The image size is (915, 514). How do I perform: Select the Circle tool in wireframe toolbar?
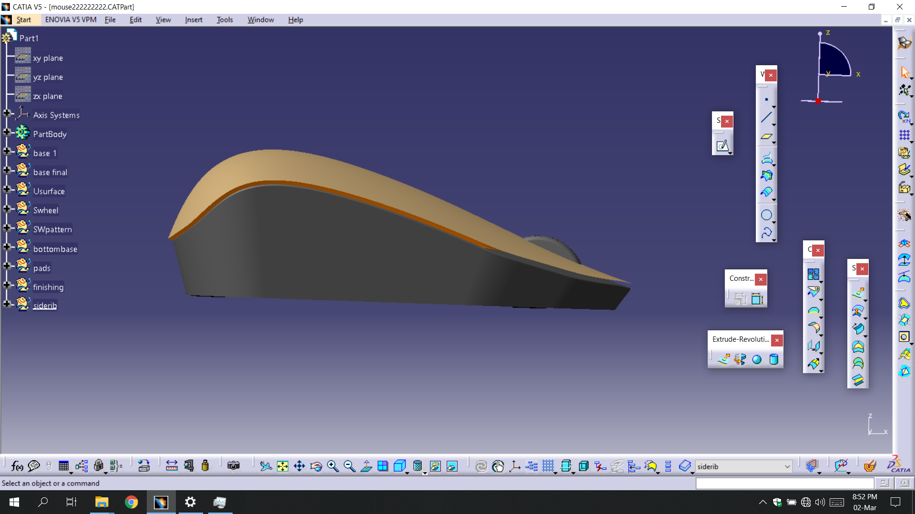(766, 215)
